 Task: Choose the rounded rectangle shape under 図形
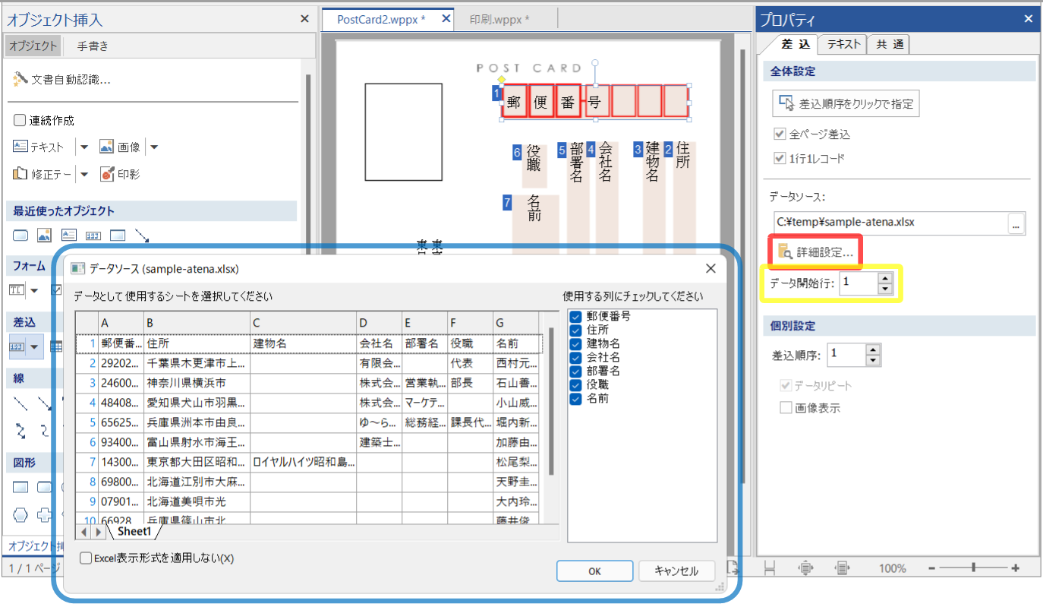(45, 487)
